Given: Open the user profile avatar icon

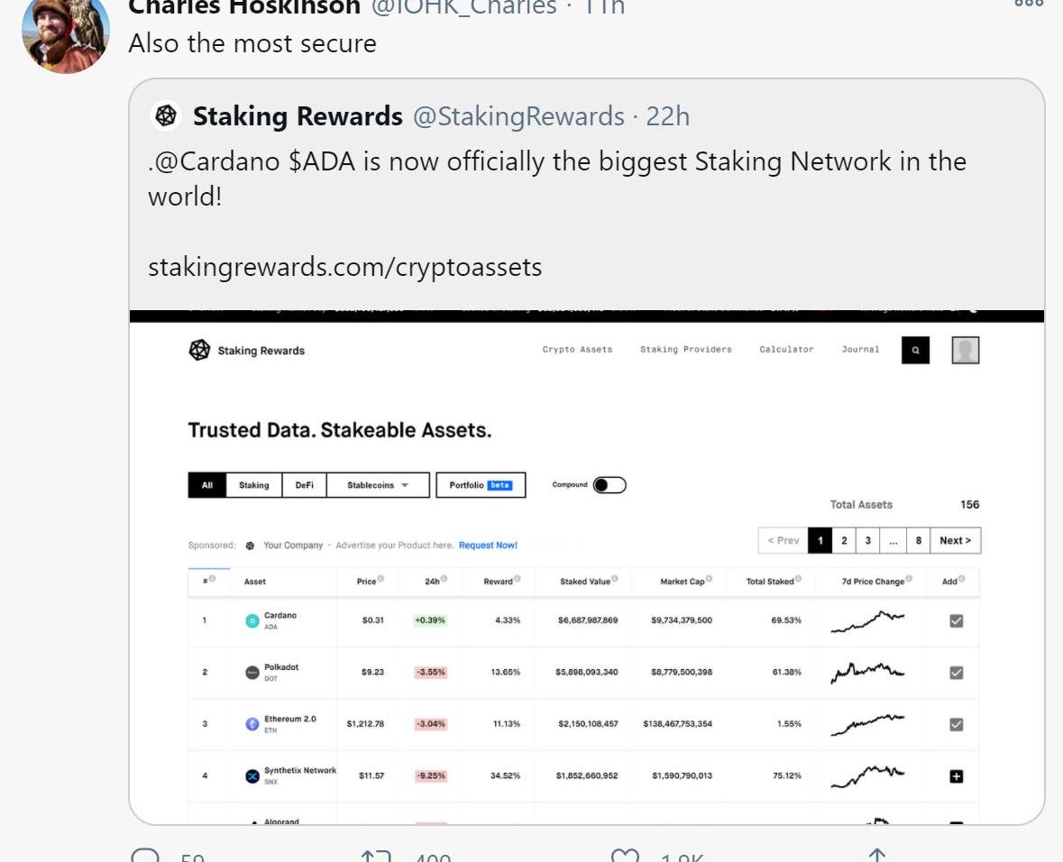Looking at the screenshot, I should click(966, 350).
